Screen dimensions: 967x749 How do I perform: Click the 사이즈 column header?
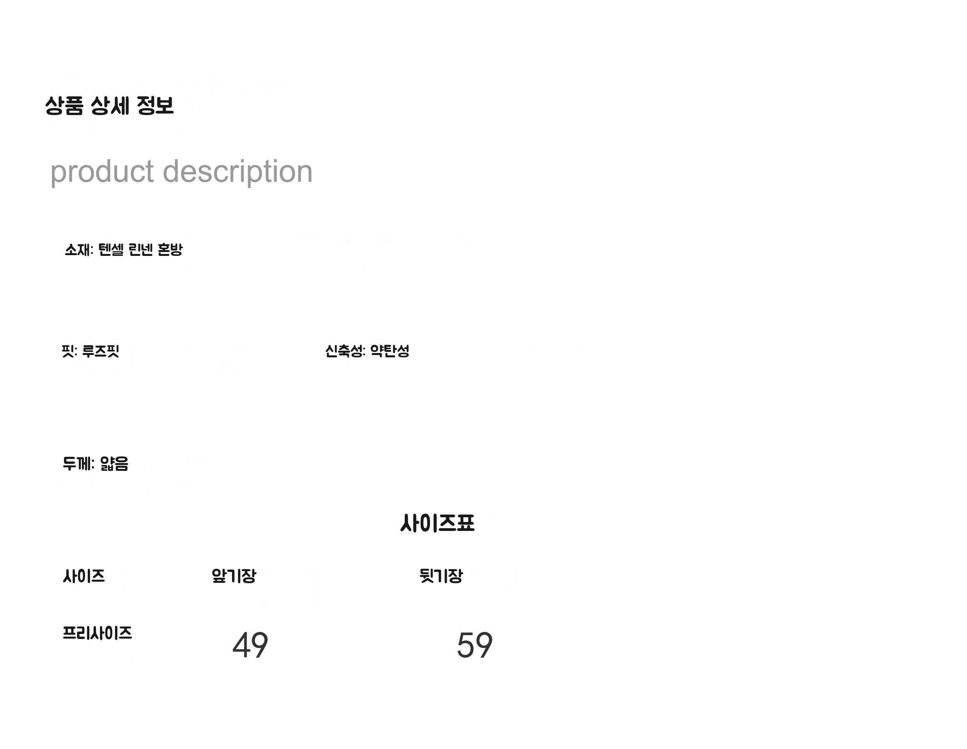(84, 576)
